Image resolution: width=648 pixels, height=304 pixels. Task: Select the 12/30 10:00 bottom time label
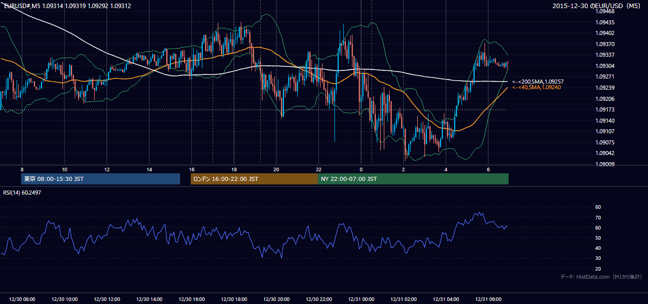pos(64,299)
